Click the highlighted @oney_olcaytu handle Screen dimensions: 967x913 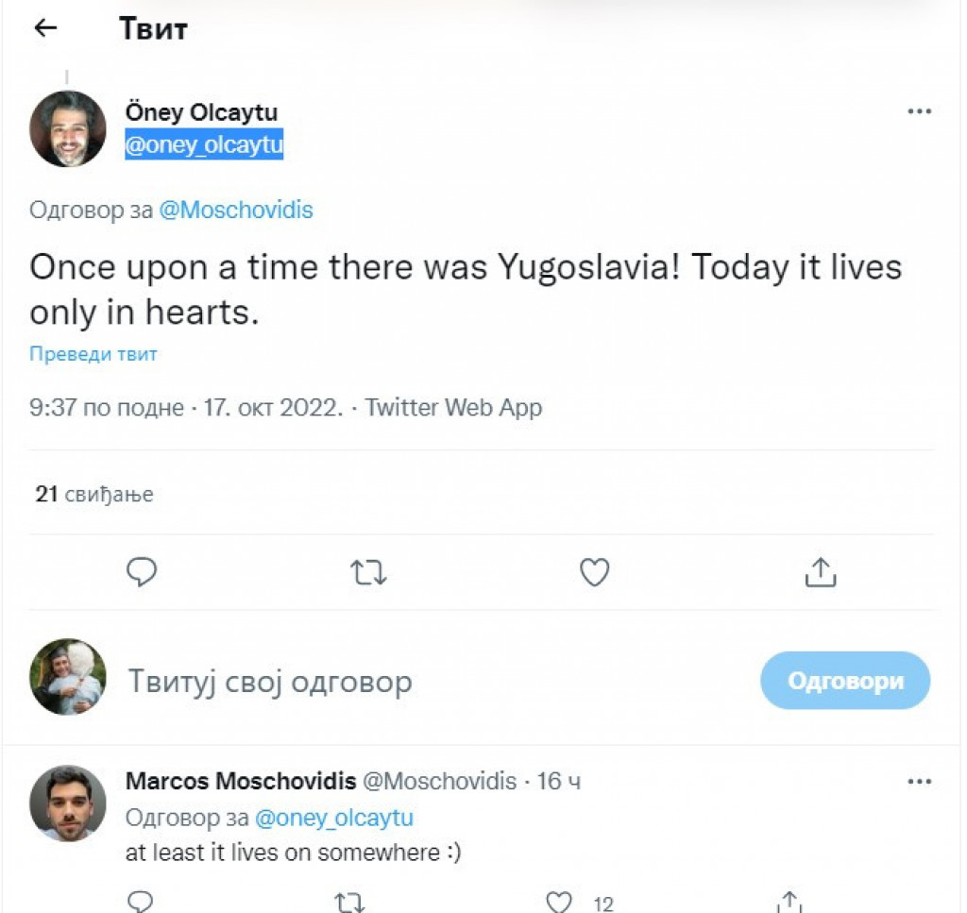pos(204,145)
